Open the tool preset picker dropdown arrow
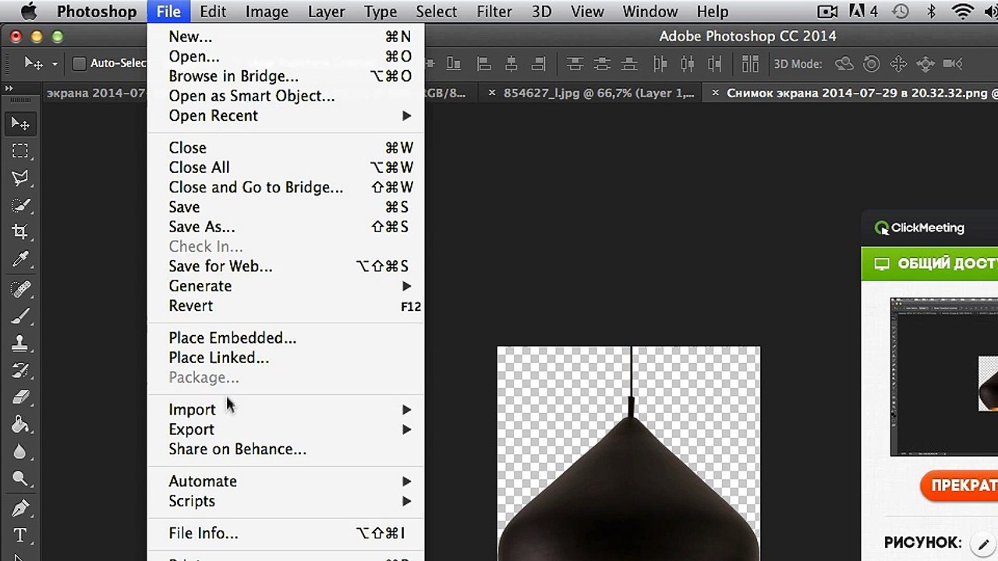This screenshot has height=561, width=998. point(55,64)
